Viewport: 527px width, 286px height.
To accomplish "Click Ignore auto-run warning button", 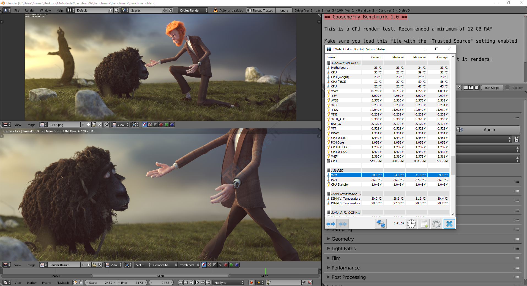I will pos(284,10).
